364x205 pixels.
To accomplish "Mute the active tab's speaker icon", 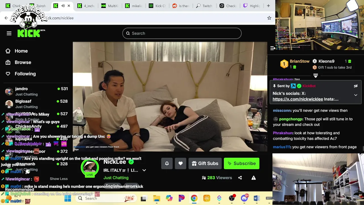I will (63, 6).
